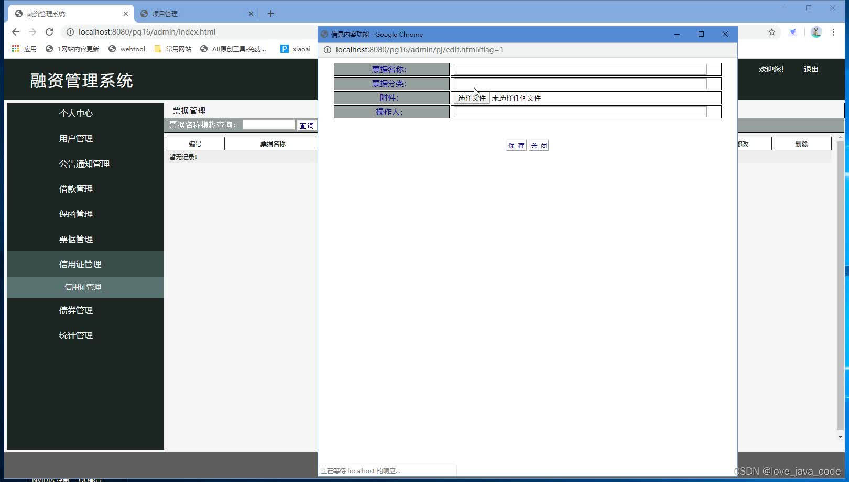Close the 融资管理系统 tab
Viewport: 849px width, 482px height.
click(126, 14)
